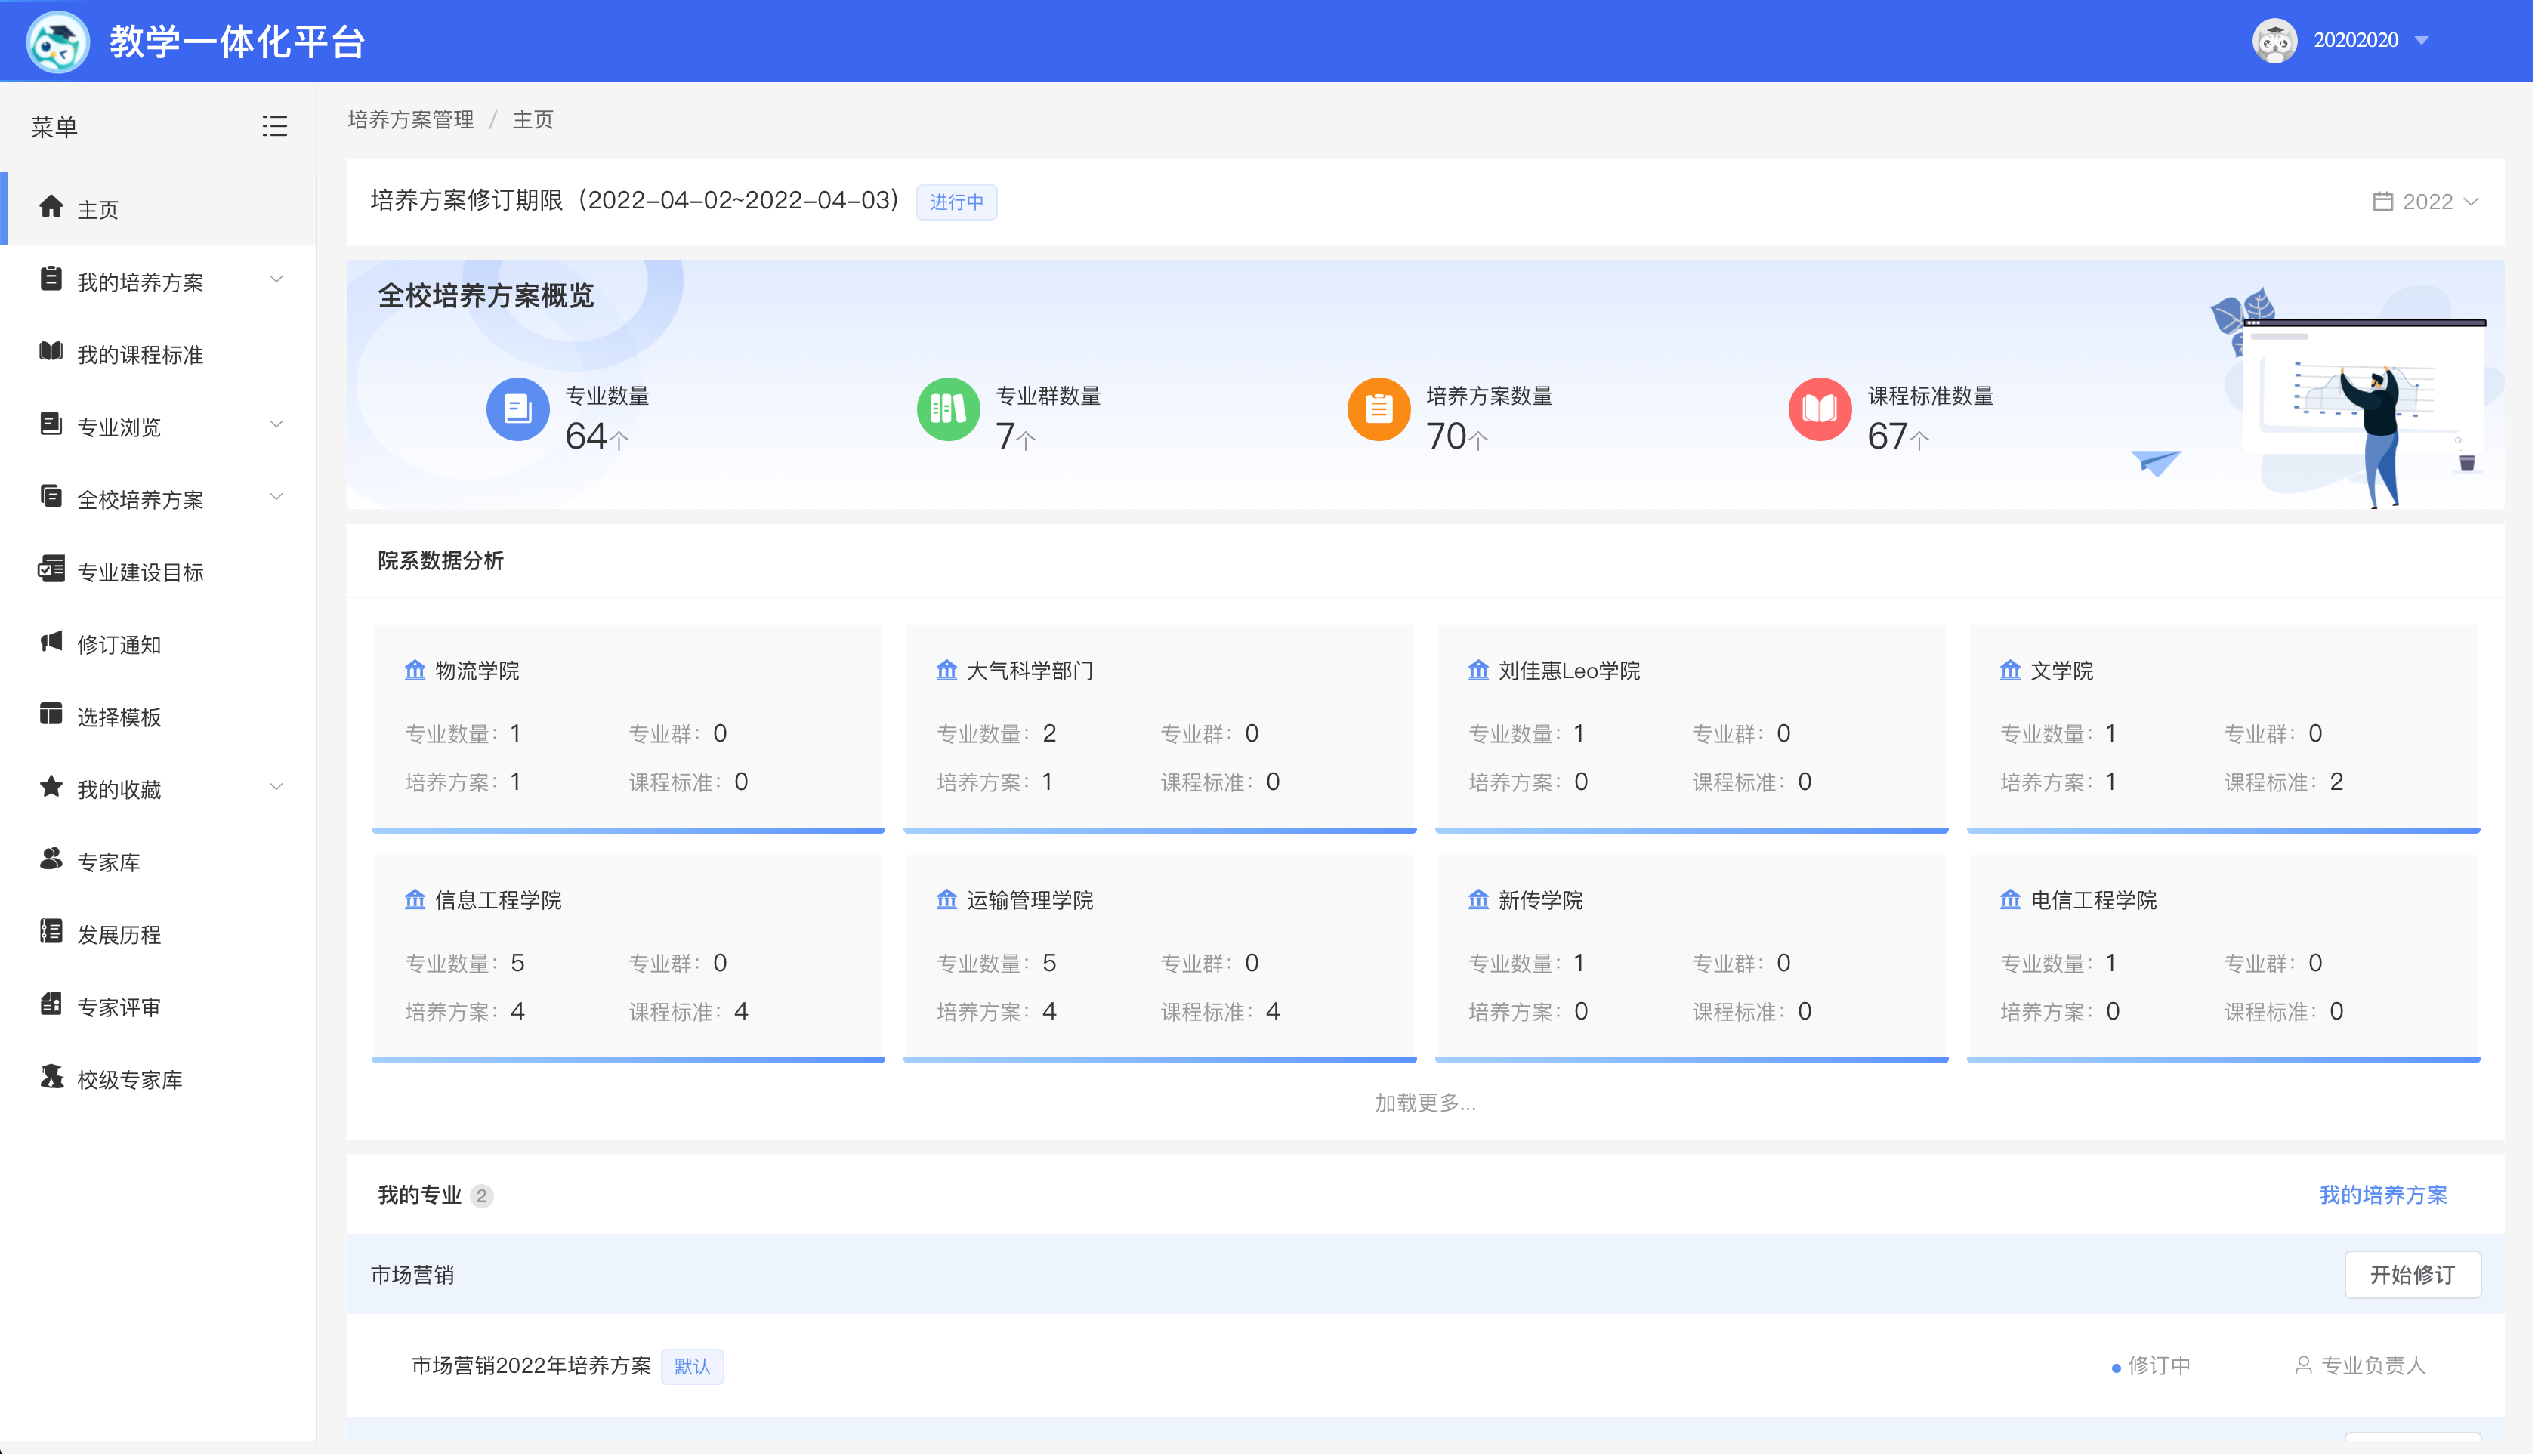Click the home icon beside 主页
Screen dimensions: 2535x1456
51,207
